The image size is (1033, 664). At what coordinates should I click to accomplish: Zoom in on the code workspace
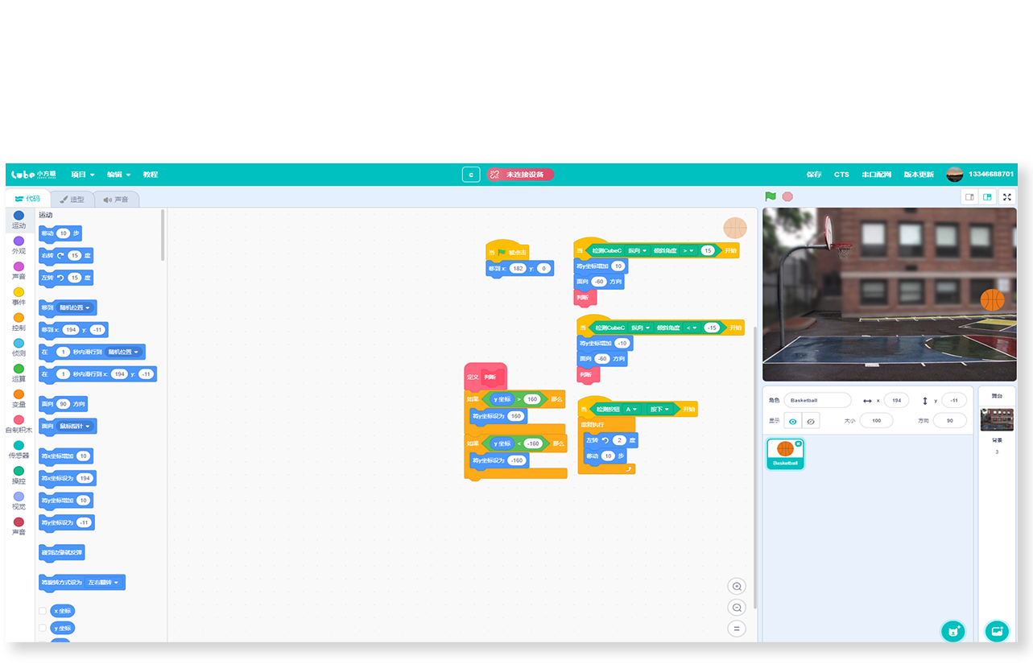(x=736, y=586)
